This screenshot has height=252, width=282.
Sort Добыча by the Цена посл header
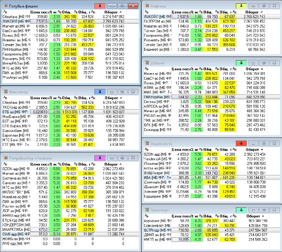(181, 69)
